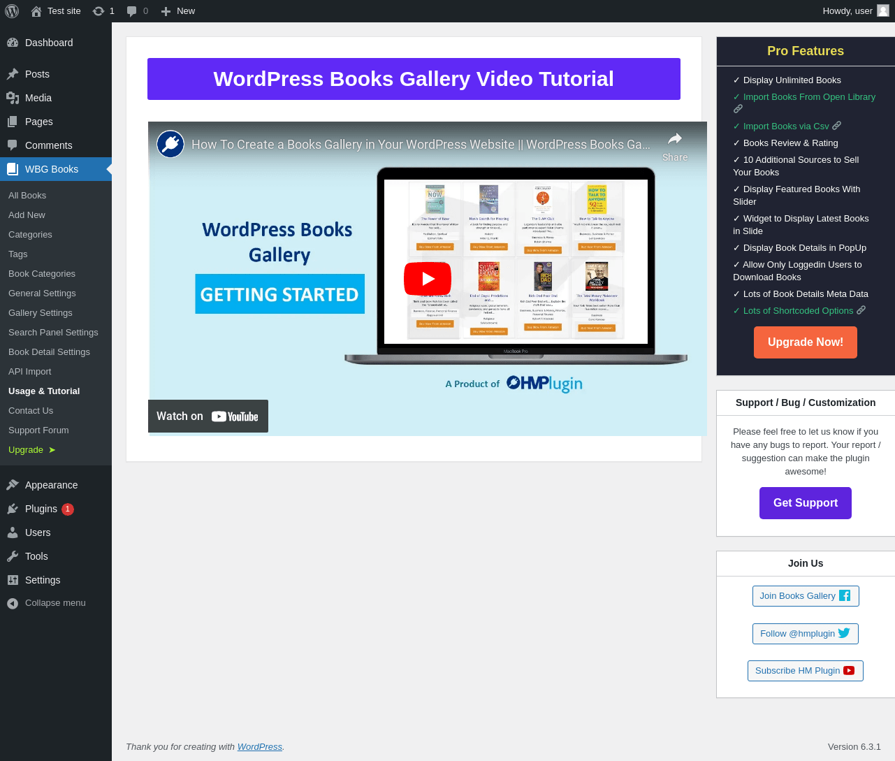Click WordPress Books Gallery Video Tutorial banner
The image size is (895, 761).
(x=414, y=79)
